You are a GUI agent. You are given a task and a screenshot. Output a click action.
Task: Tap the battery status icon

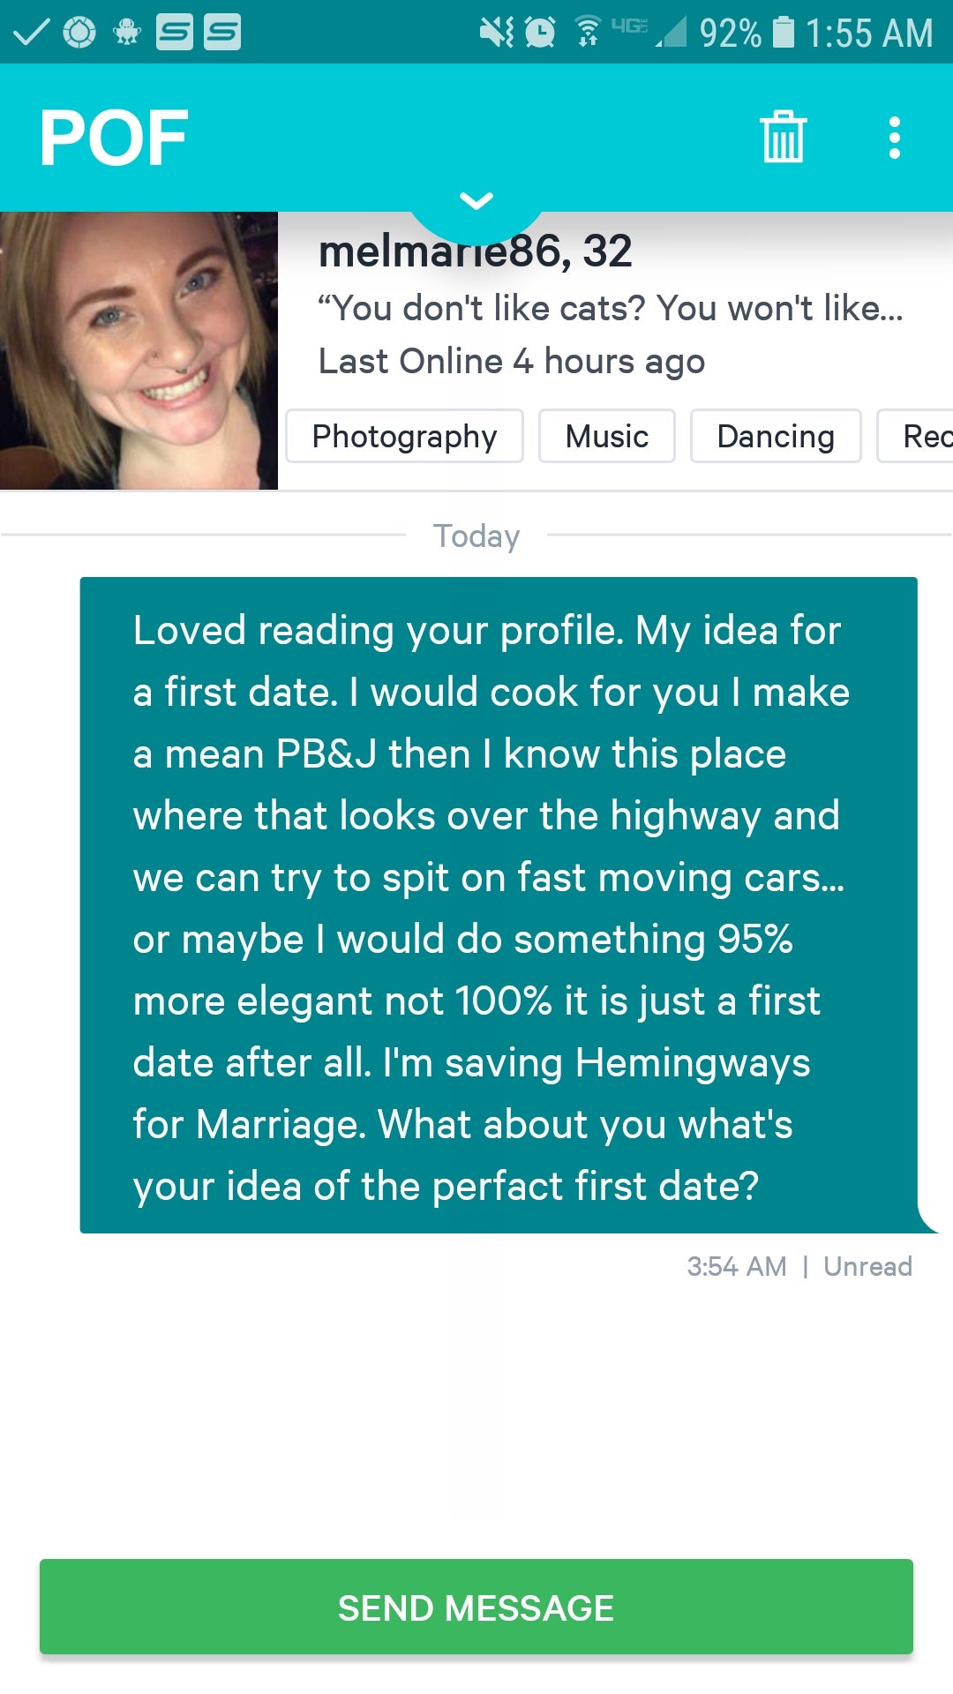(x=783, y=33)
